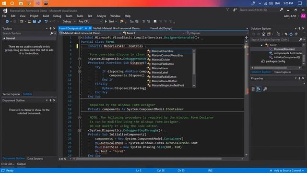Screen dimensions: 307x173
Task: Focus the Search Solution Explorer field
Action: pos(275,39)
